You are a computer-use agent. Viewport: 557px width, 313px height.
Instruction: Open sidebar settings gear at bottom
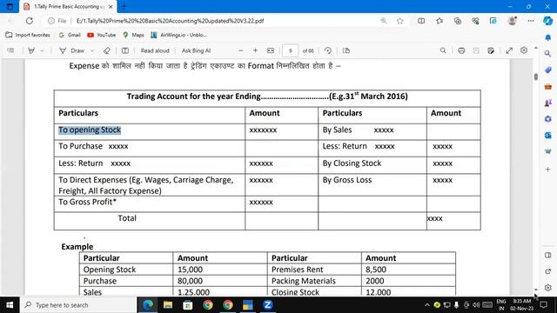click(547, 288)
